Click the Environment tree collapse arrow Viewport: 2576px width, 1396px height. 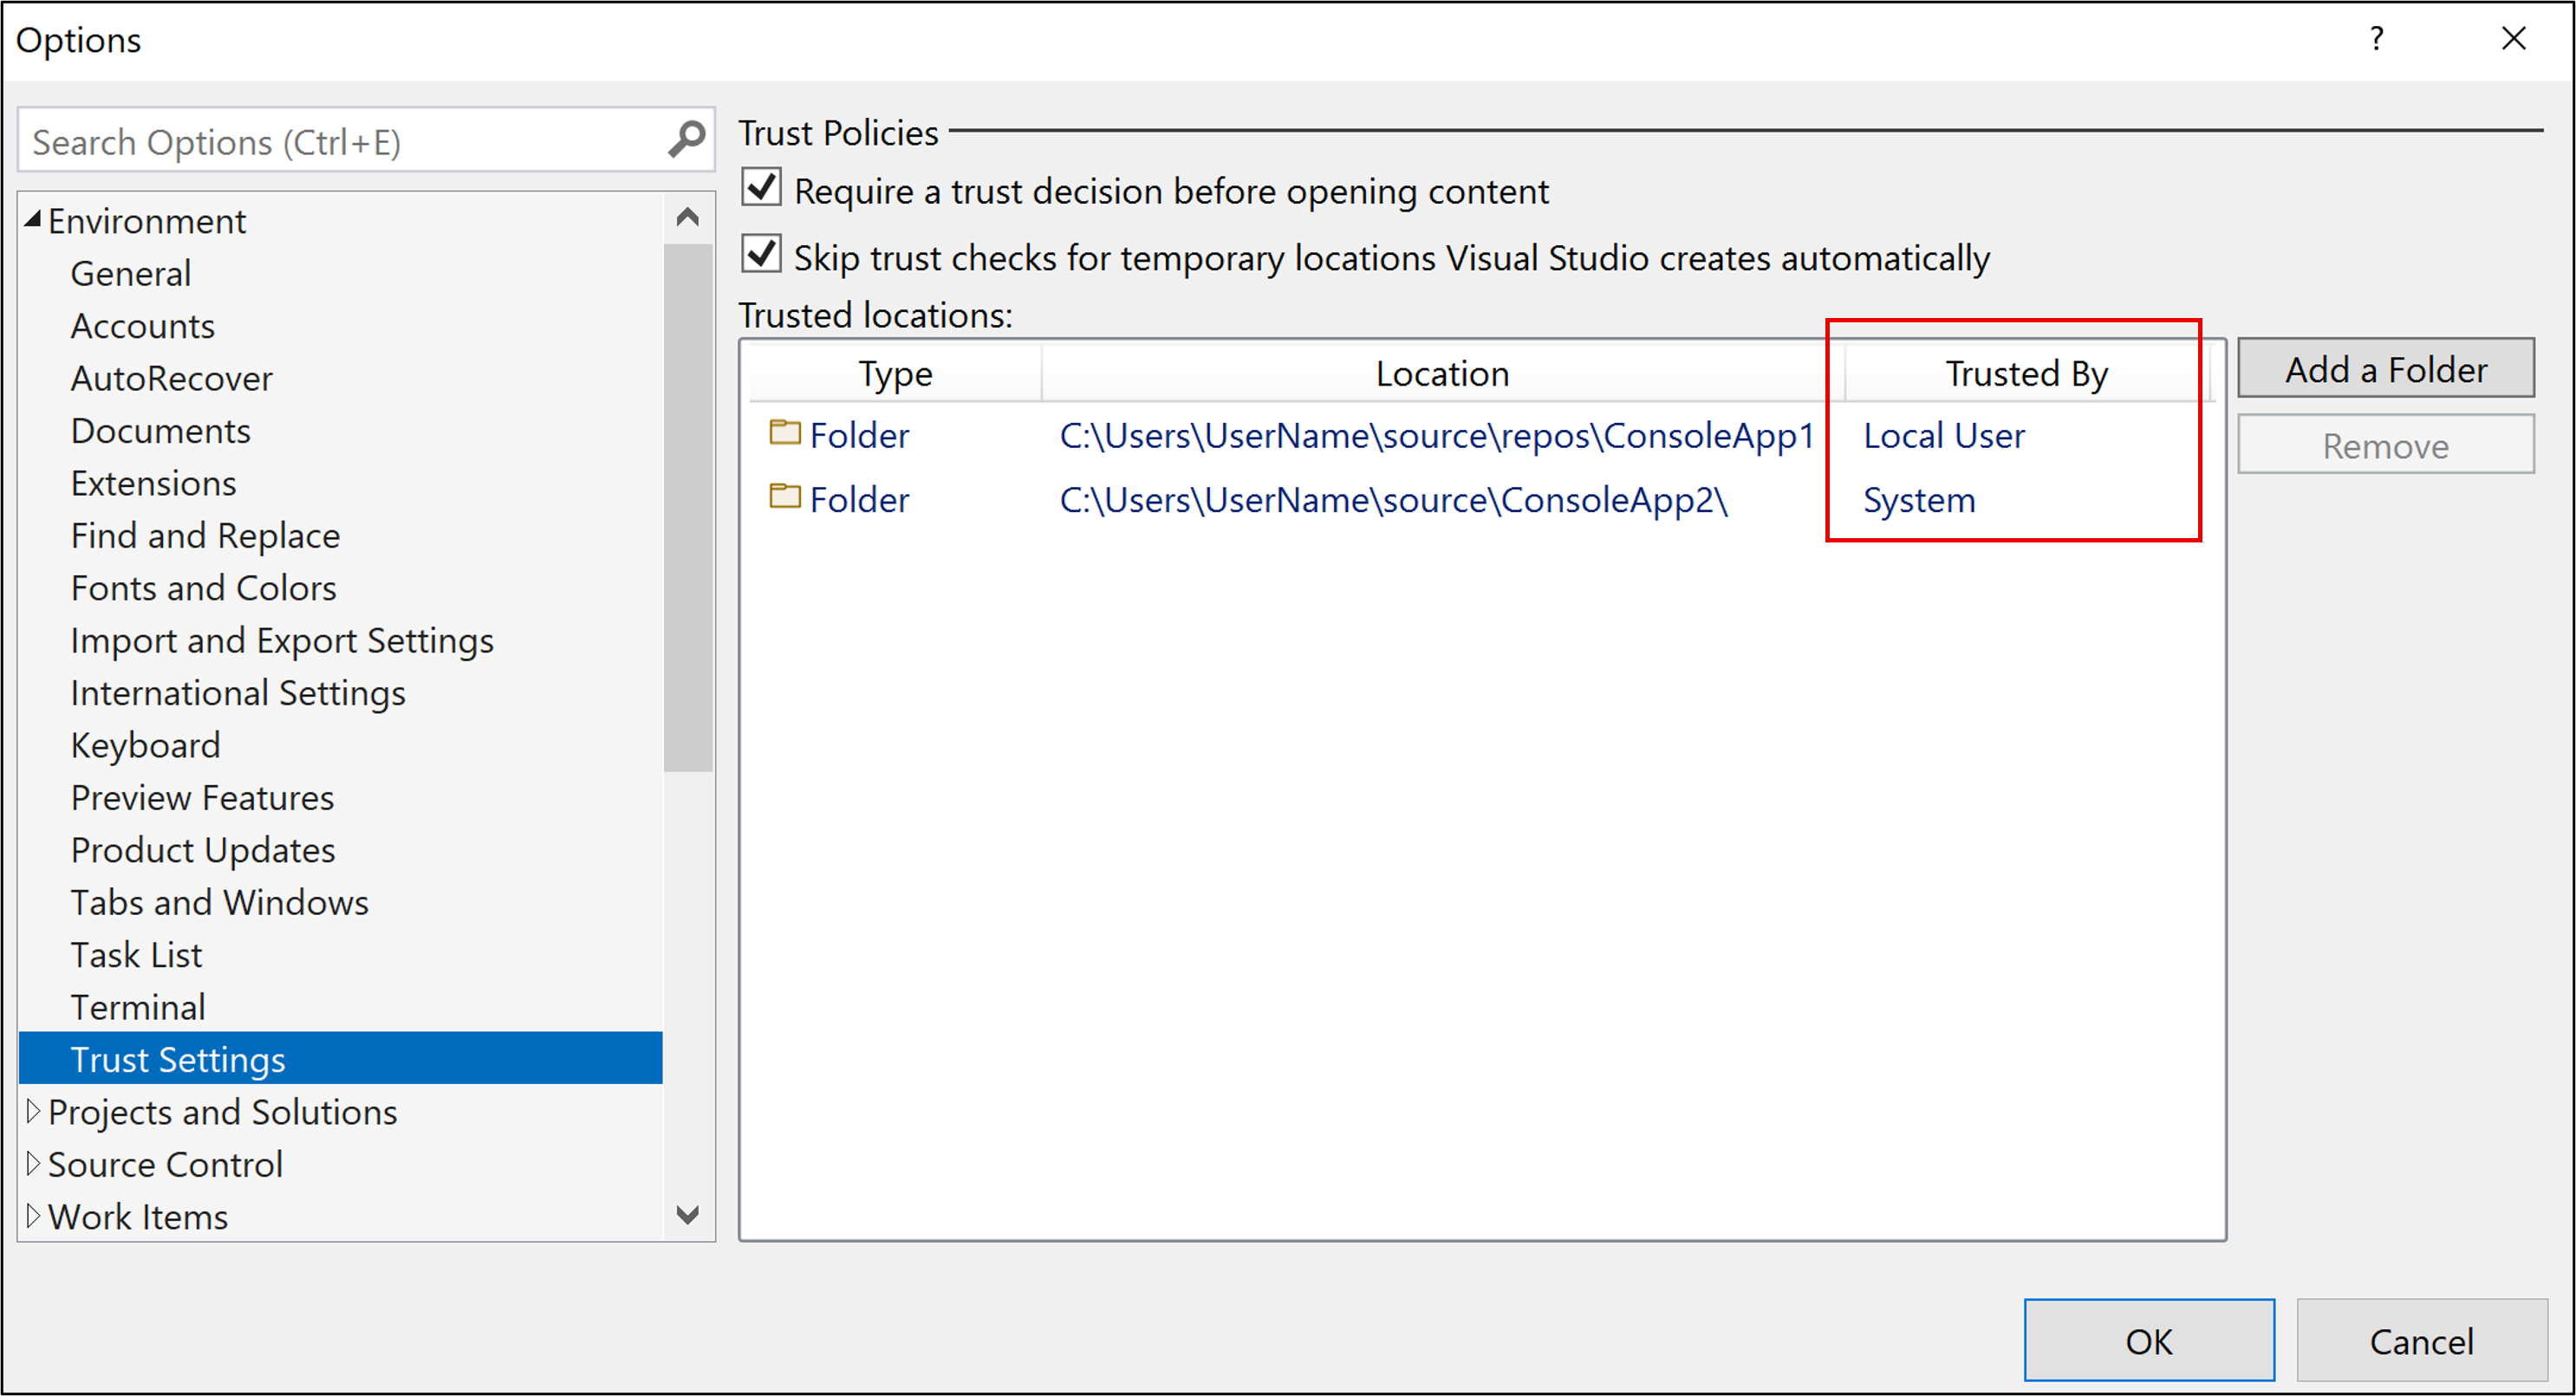(x=29, y=218)
